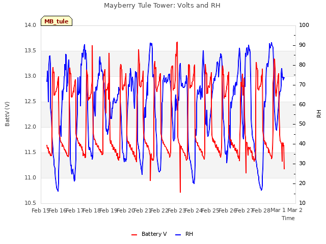
Task: Click the Mar 2 date label
Action: pos(295,210)
